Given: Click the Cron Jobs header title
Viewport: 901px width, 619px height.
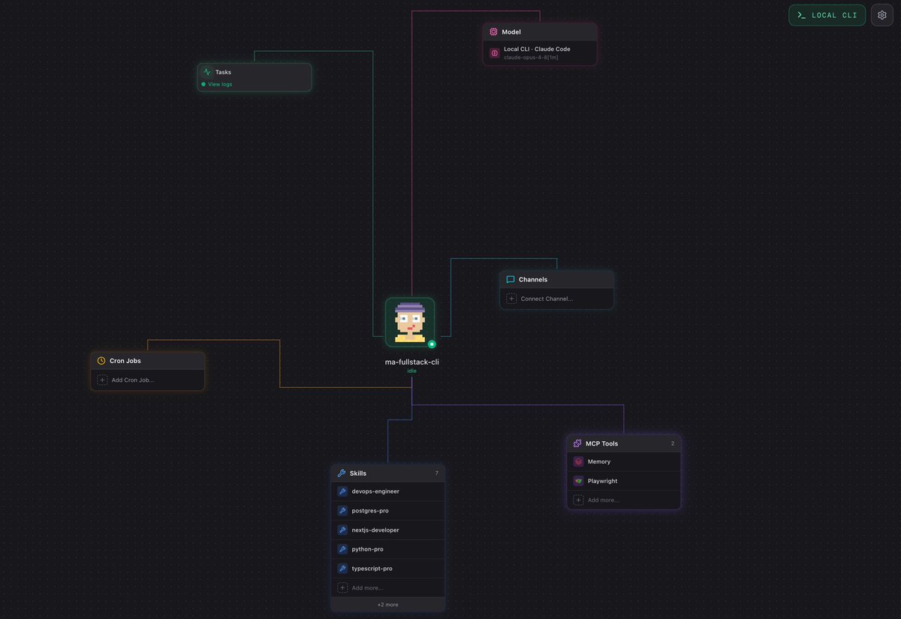Looking at the screenshot, I should [125, 361].
